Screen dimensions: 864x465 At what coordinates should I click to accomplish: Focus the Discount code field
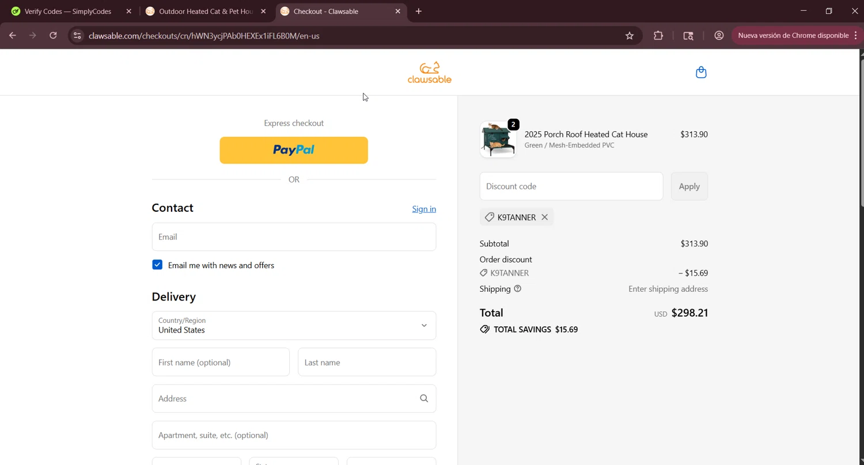[x=571, y=186]
